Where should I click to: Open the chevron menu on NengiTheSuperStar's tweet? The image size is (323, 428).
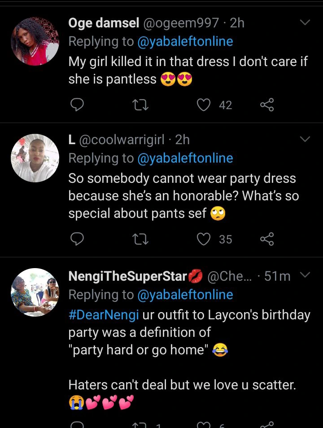305,275
